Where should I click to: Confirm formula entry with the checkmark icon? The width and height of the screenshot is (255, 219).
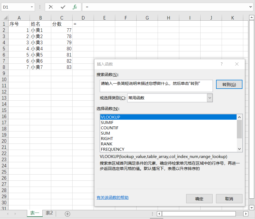pos(63,7)
